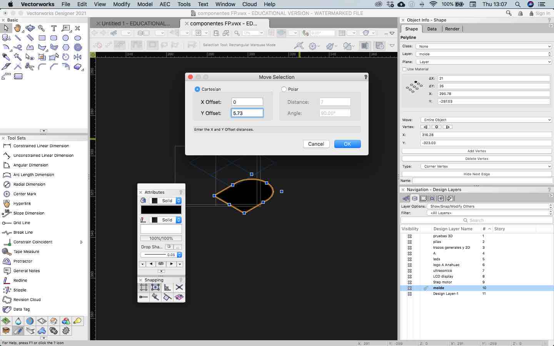
Task: Switch to the Data tab
Action: [x=432, y=29]
